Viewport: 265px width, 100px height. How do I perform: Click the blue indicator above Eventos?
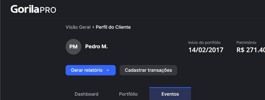pos(170,88)
